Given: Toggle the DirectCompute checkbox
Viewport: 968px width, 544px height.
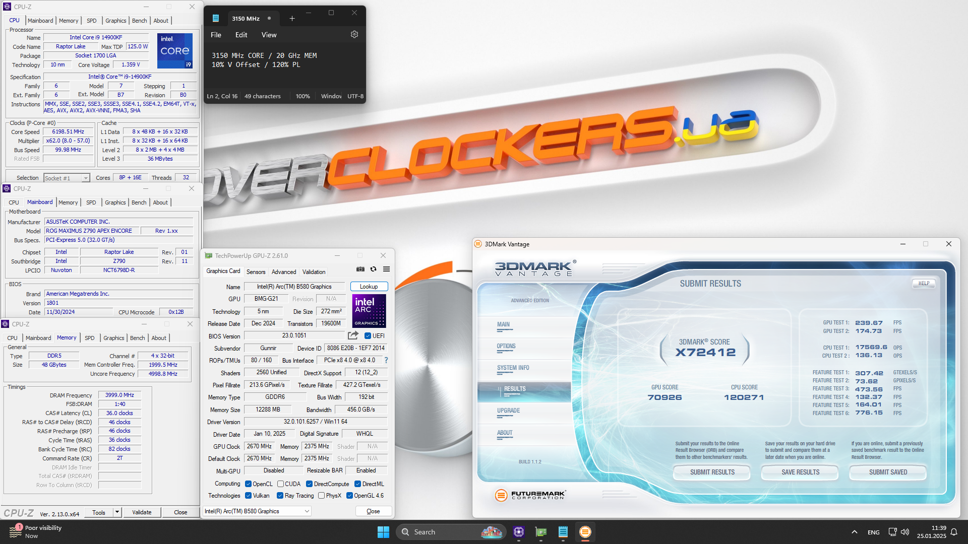Looking at the screenshot, I should pos(309,484).
